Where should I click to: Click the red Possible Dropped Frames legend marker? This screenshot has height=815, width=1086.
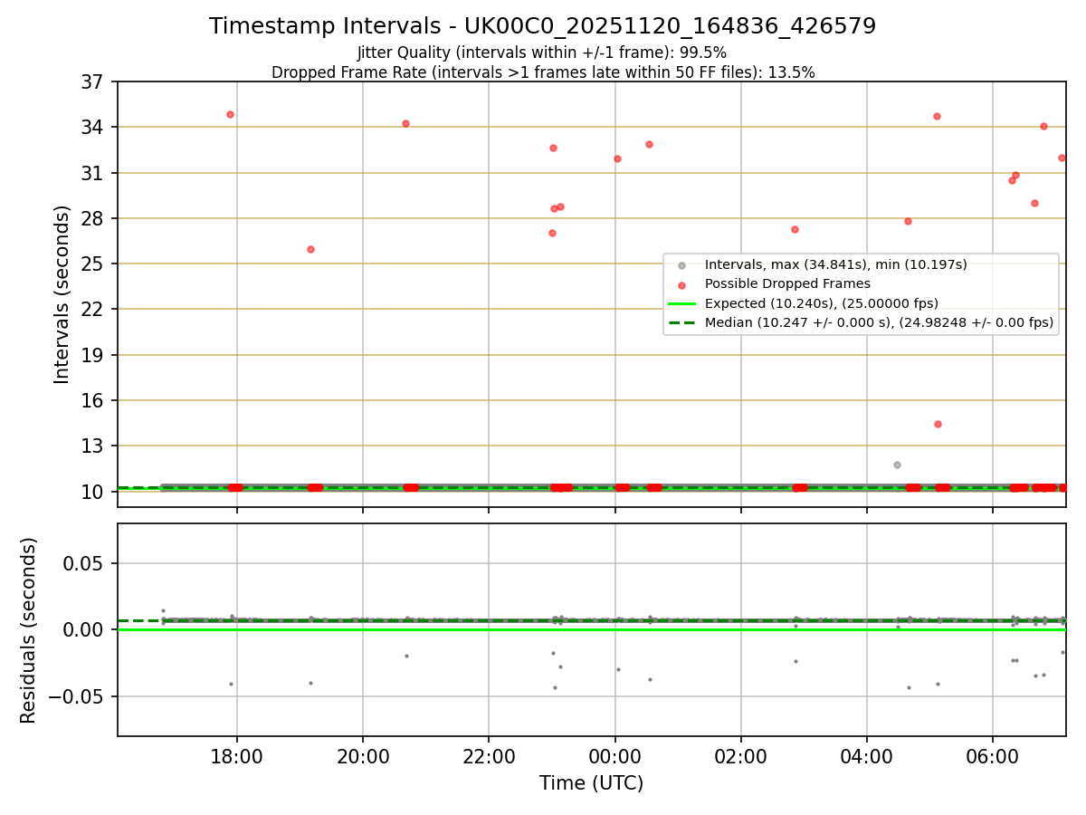[682, 283]
